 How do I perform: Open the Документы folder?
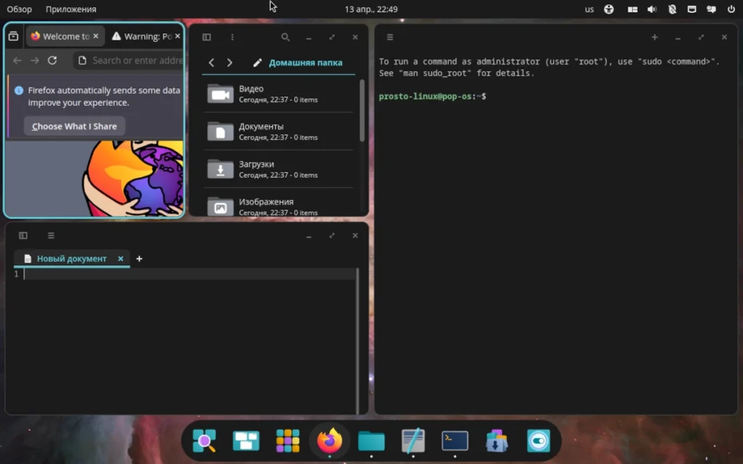[x=279, y=131]
